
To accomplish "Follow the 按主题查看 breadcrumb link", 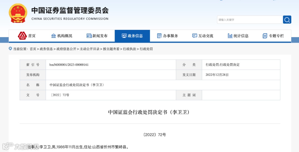I will (111, 49).
